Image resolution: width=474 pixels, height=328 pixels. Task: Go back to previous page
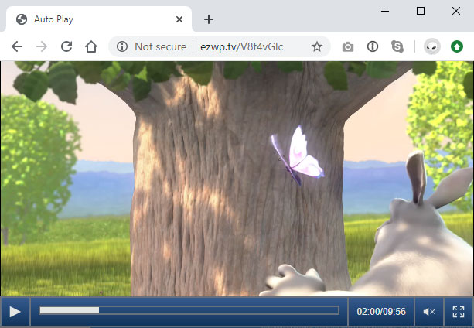pos(17,46)
